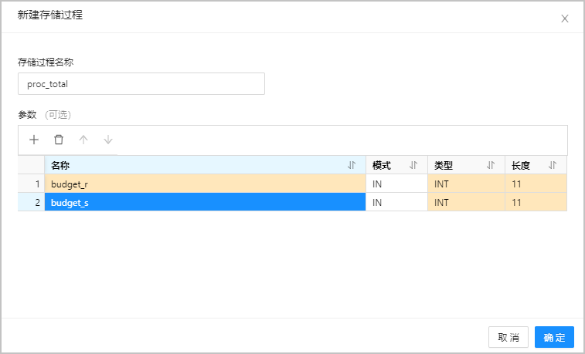
Task: Open mode dropdown for budget_r row
Action: tap(396, 184)
